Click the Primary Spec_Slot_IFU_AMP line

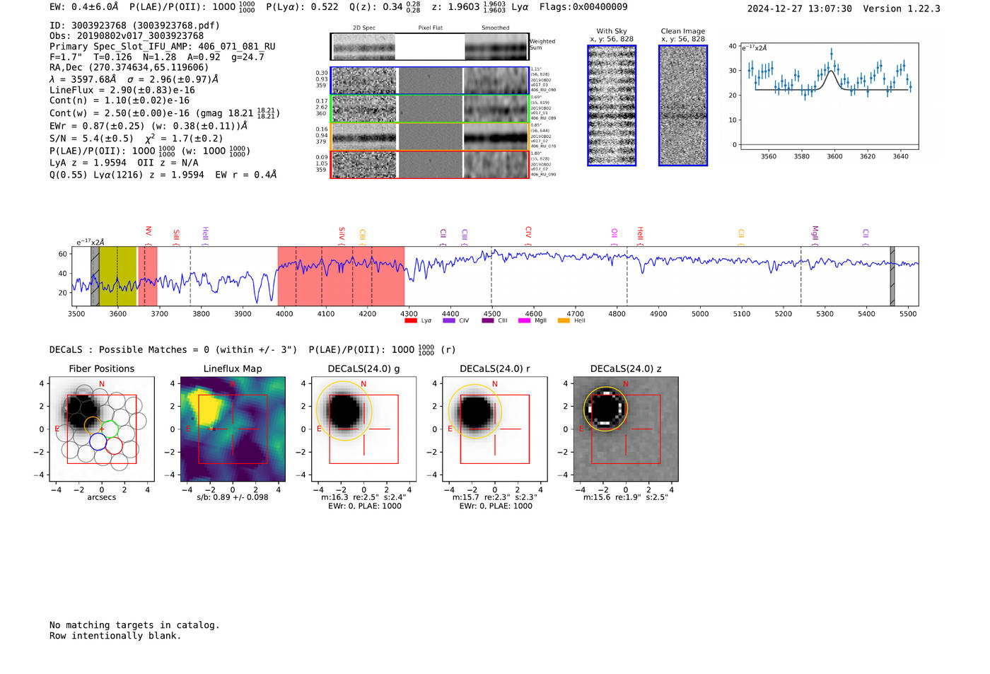[163, 47]
